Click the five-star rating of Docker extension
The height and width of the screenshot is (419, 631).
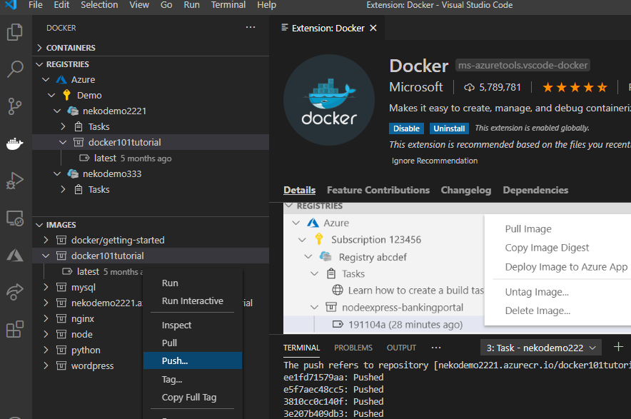[x=575, y=87]
